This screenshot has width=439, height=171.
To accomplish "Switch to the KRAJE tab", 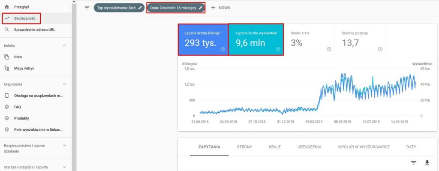I will pyautogui.click(x=275, y=147).
